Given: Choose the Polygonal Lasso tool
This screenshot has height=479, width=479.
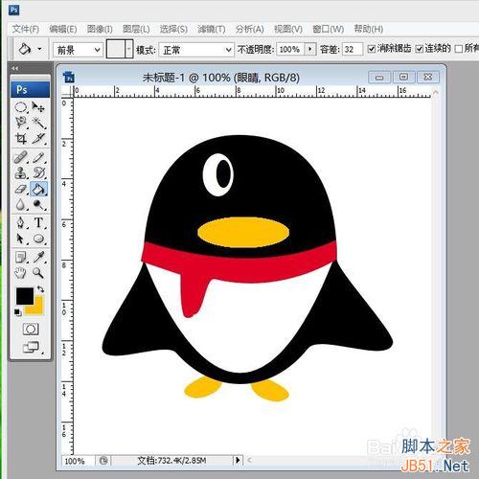Looking at the screenshot, I should click(21, 123).
